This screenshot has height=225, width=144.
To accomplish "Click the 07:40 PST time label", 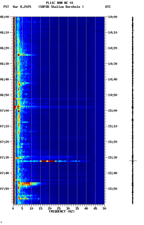I will [4, 173].
